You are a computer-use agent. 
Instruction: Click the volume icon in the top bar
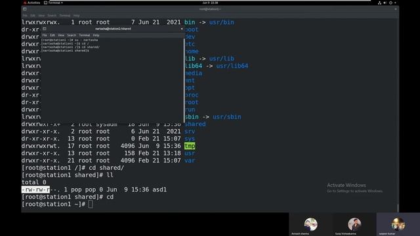click(385, 3)
